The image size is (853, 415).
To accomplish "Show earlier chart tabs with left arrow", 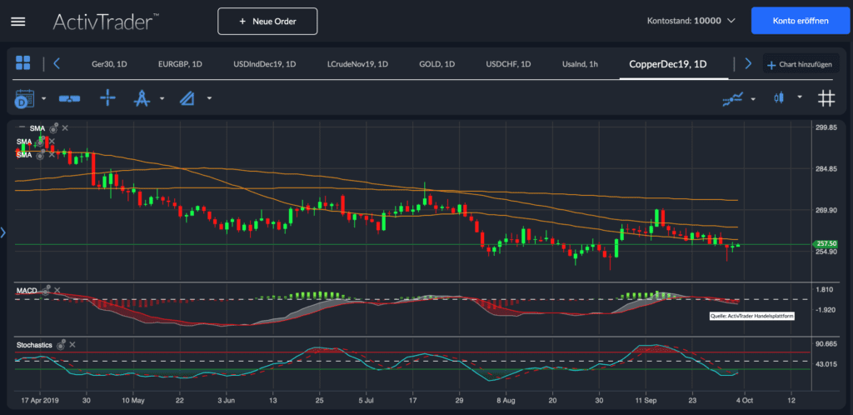I will [x=56, y=63].
